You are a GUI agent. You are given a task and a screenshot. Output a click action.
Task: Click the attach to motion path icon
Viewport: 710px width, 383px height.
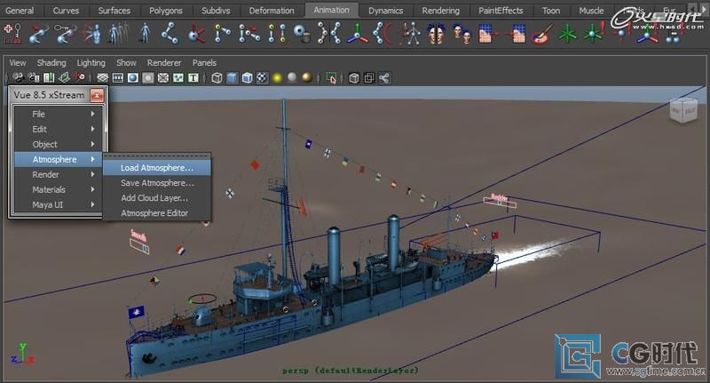coord(39,34)
